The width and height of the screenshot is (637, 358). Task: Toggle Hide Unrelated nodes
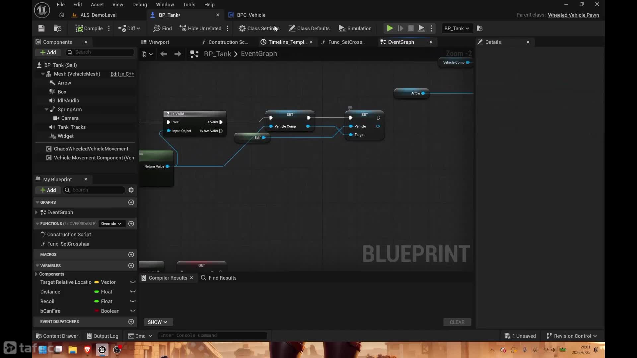200,29
